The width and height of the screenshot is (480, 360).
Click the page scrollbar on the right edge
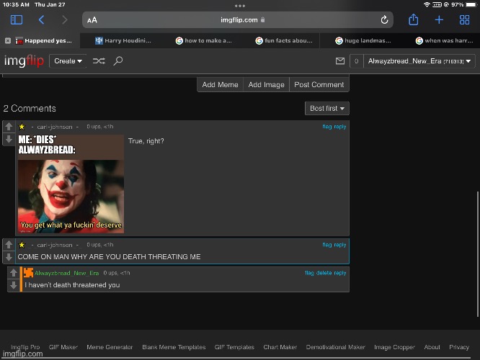(476, 230)
